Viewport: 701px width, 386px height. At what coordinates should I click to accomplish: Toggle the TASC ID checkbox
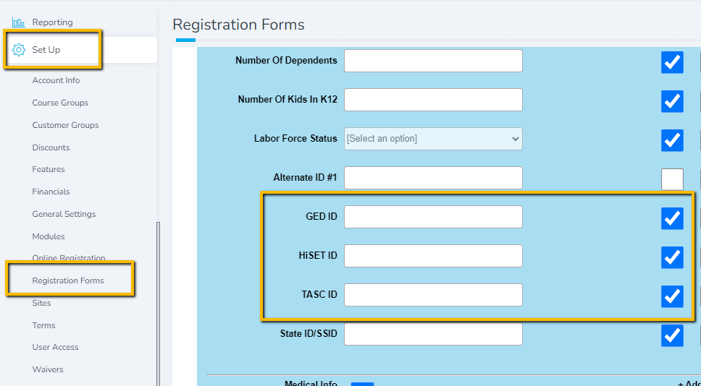point(672,296)
